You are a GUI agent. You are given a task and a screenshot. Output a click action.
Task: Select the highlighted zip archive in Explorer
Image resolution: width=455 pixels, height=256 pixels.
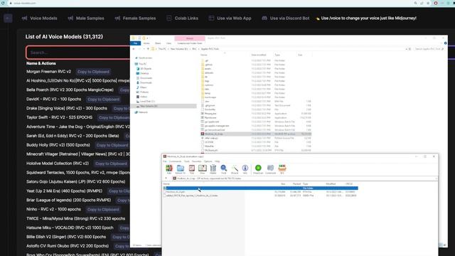(x=256, y=134)
